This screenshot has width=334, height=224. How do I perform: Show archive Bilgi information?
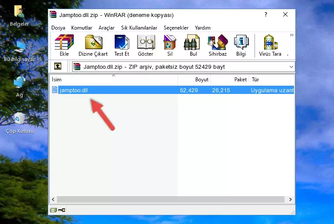coord(241,45)
